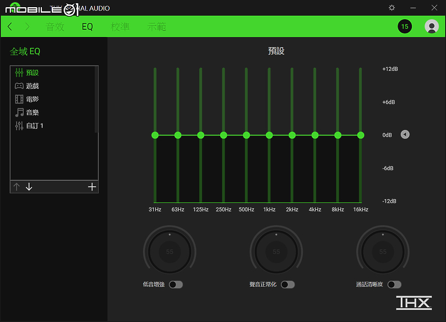This screenshot has height=322, width=446.
Task: Add a new EQ preset with plus
Action: pyautogui.click(x=92, y=187)
